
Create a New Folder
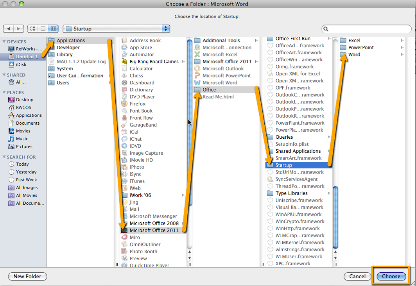pos(28,276)
